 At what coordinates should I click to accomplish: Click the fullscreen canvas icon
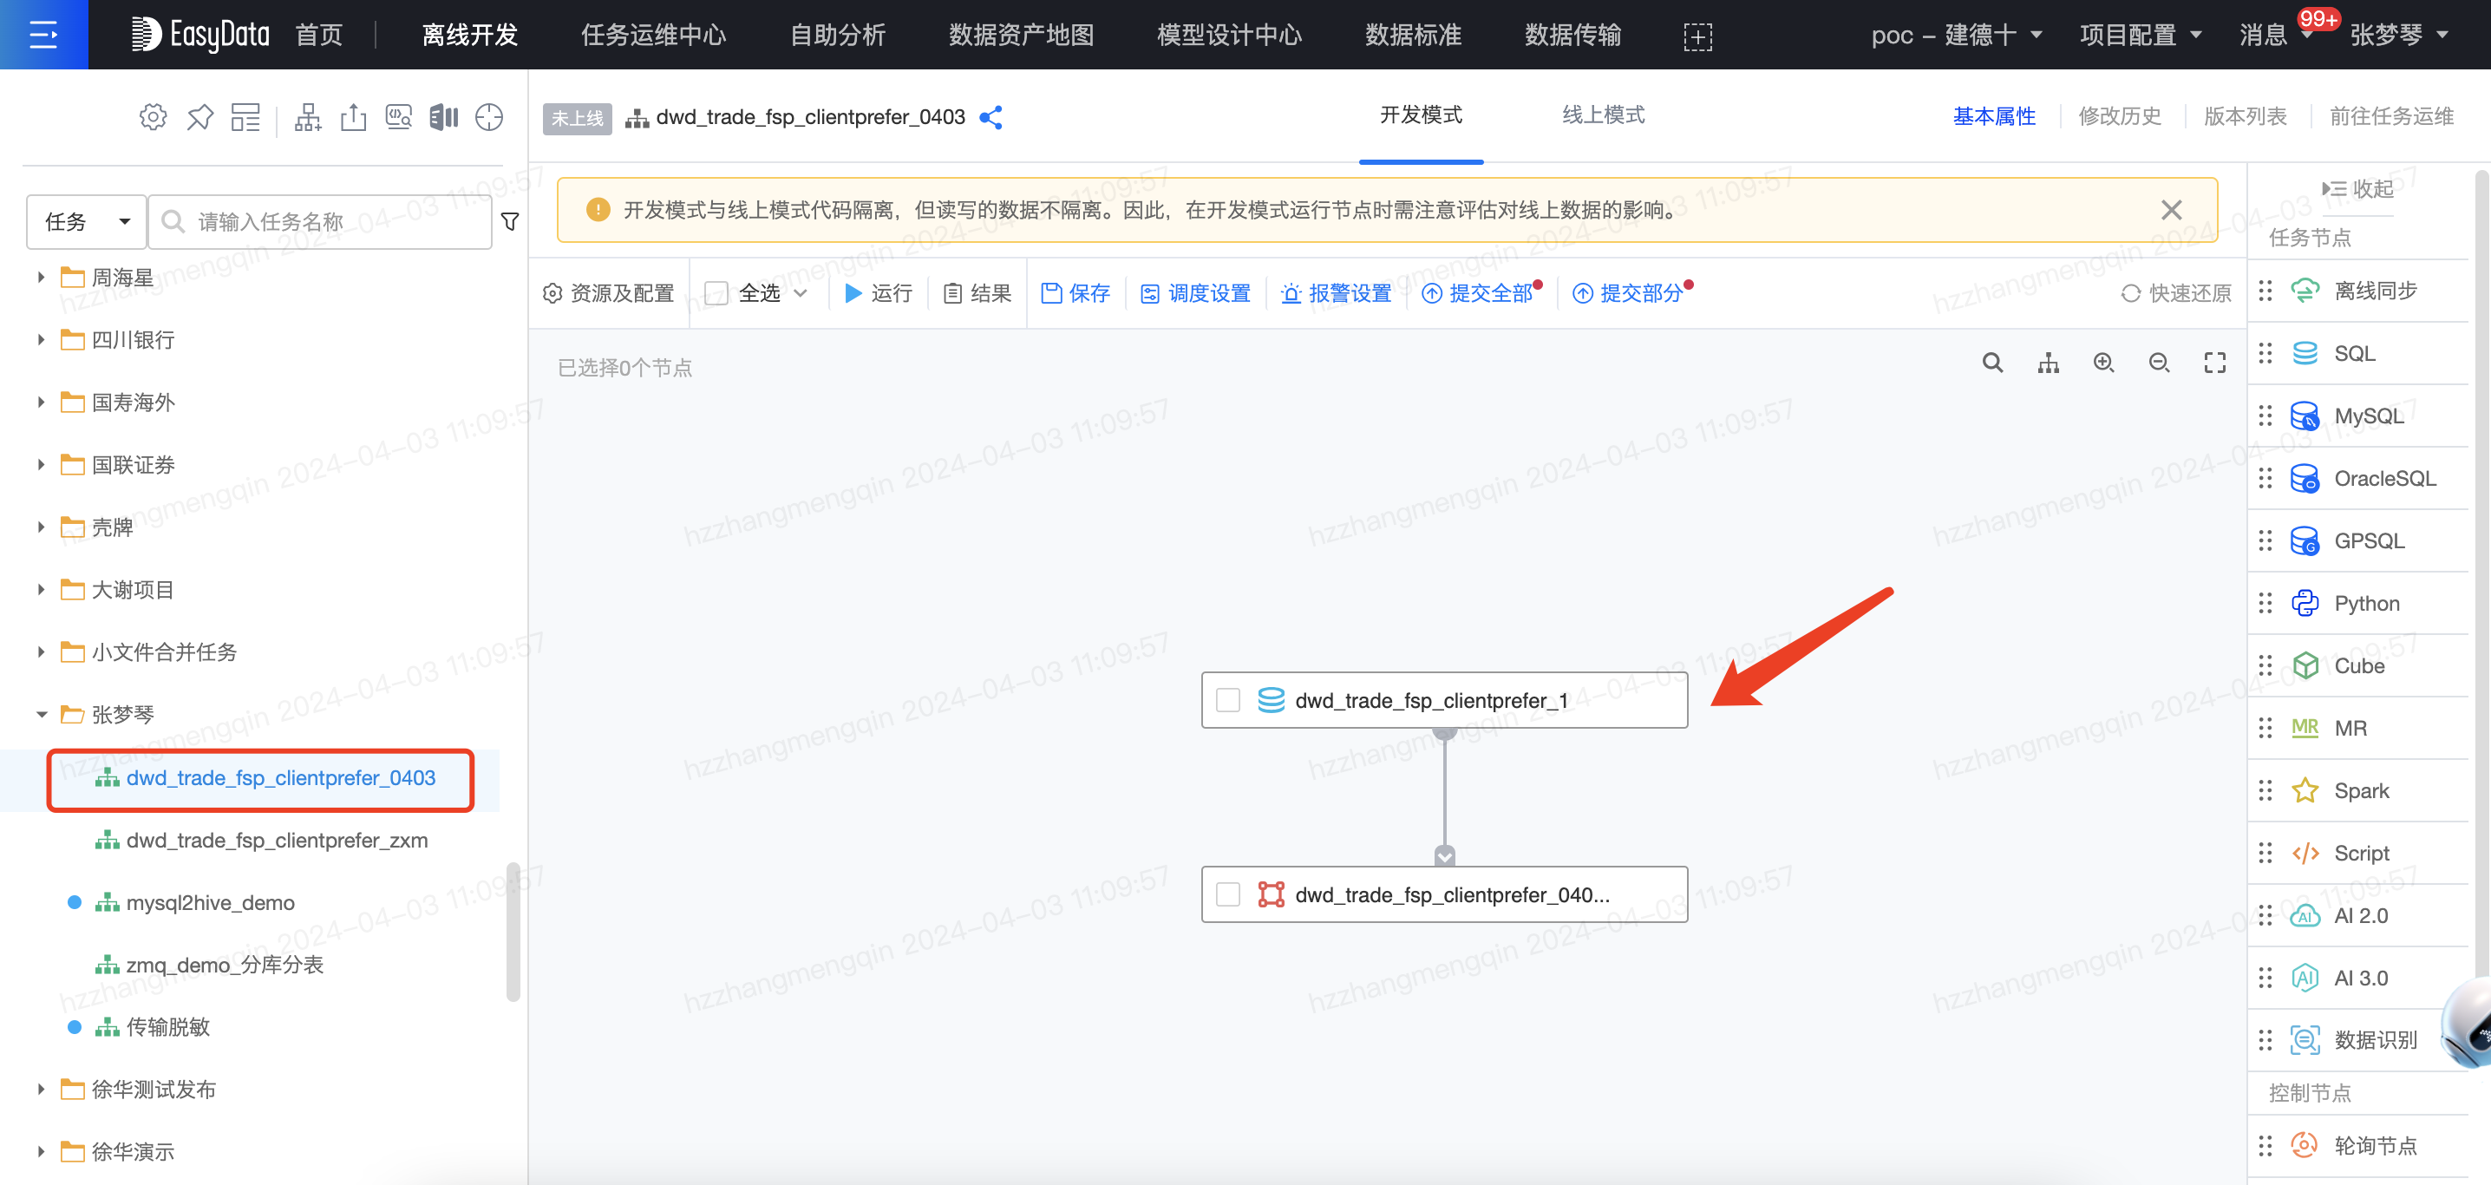[2214, 363]
